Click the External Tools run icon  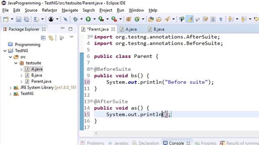pos(114,19)
